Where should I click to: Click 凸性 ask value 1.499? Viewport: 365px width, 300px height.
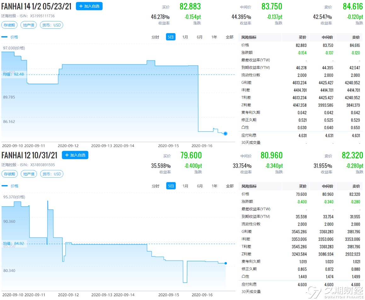pos(356,276)
